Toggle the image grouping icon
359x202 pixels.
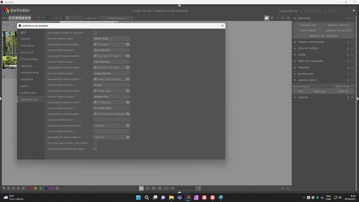(x=266, y=18)
